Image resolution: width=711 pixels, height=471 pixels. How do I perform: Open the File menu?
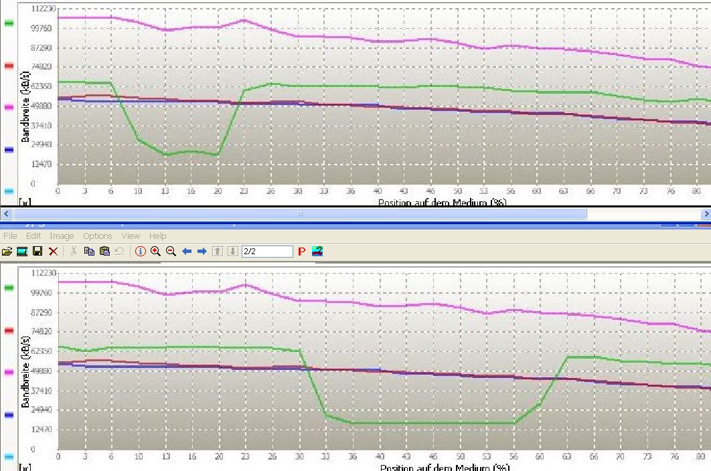[10, 235]
